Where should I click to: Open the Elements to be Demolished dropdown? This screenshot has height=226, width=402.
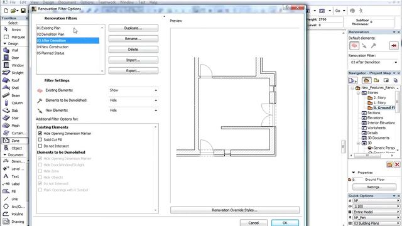click(x=133, y=100)
